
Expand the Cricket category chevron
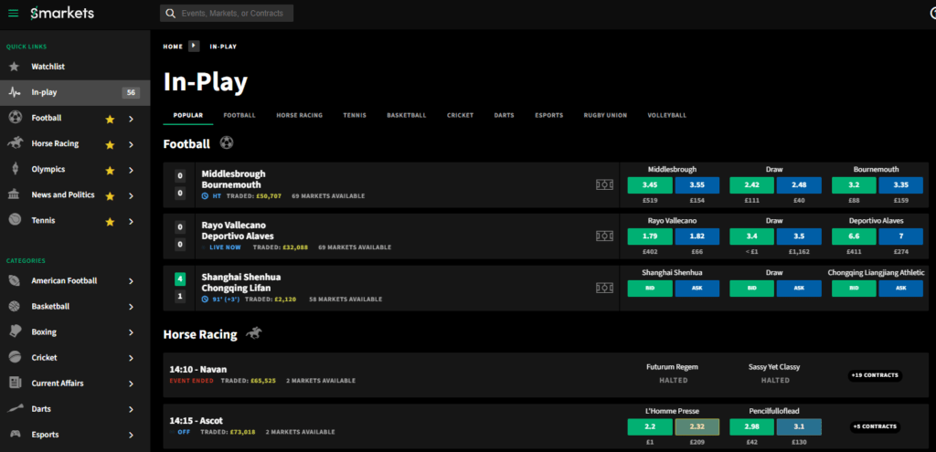tap(131, 358)
